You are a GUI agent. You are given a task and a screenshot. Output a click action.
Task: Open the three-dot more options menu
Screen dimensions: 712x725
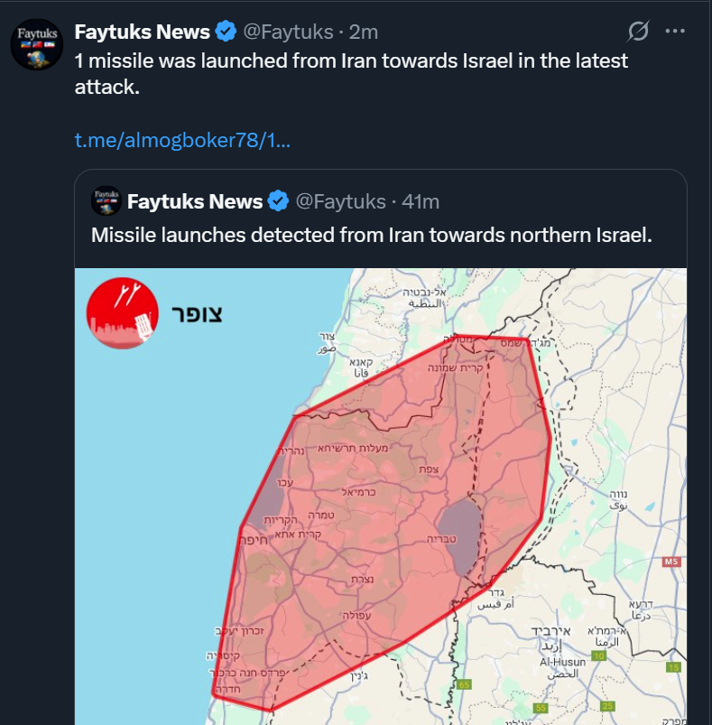pos(675,31)
